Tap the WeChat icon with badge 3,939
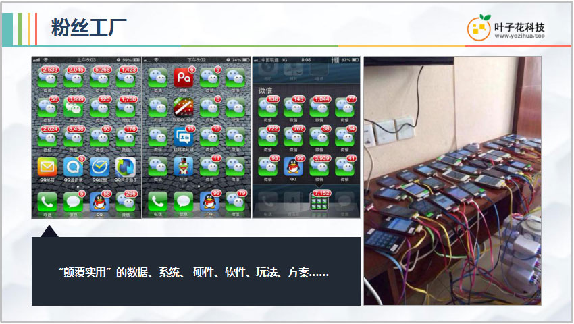Screen dimensions: 574x324 coord(319,167)
